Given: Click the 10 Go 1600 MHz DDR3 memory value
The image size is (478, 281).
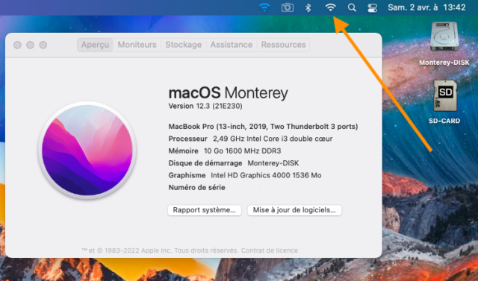Looking at the screenshot, I should 242,151.
